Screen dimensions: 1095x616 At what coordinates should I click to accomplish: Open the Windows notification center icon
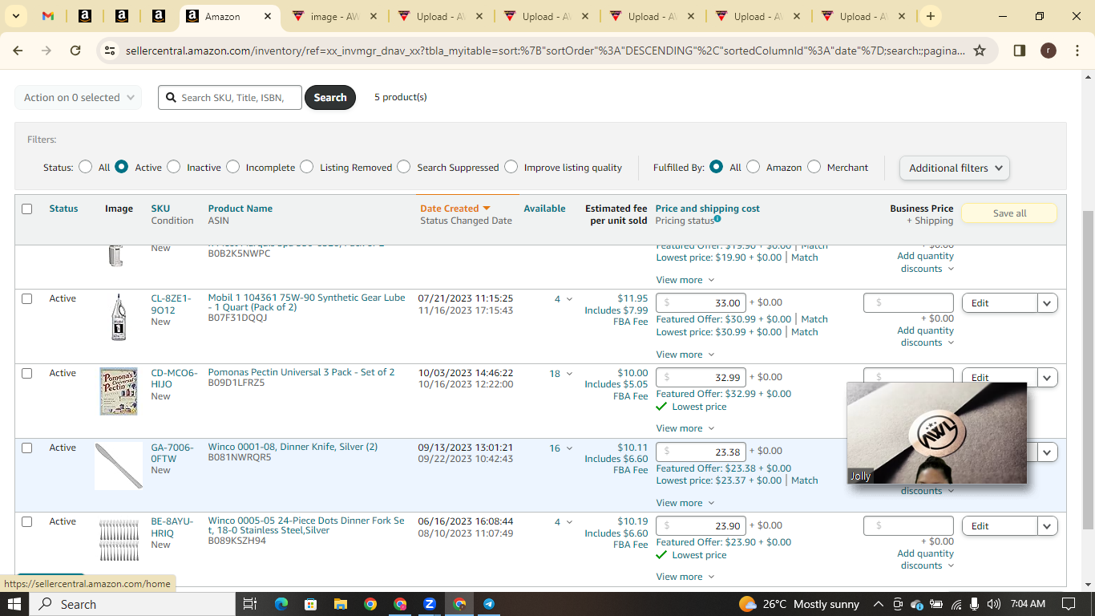click(x=1069, y=604)
